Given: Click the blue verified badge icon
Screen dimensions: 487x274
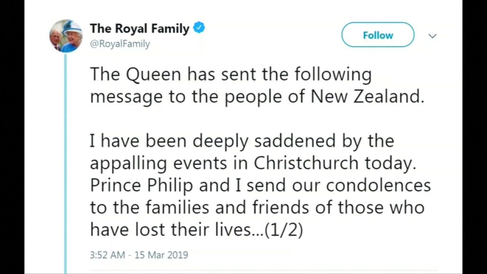Looking at the screenshot, I should tap(199, 28).
